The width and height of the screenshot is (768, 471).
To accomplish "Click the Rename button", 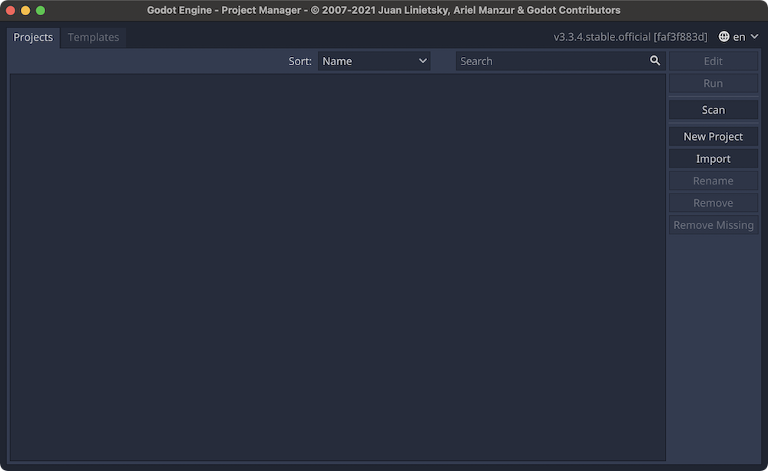I will coord(713,181).
